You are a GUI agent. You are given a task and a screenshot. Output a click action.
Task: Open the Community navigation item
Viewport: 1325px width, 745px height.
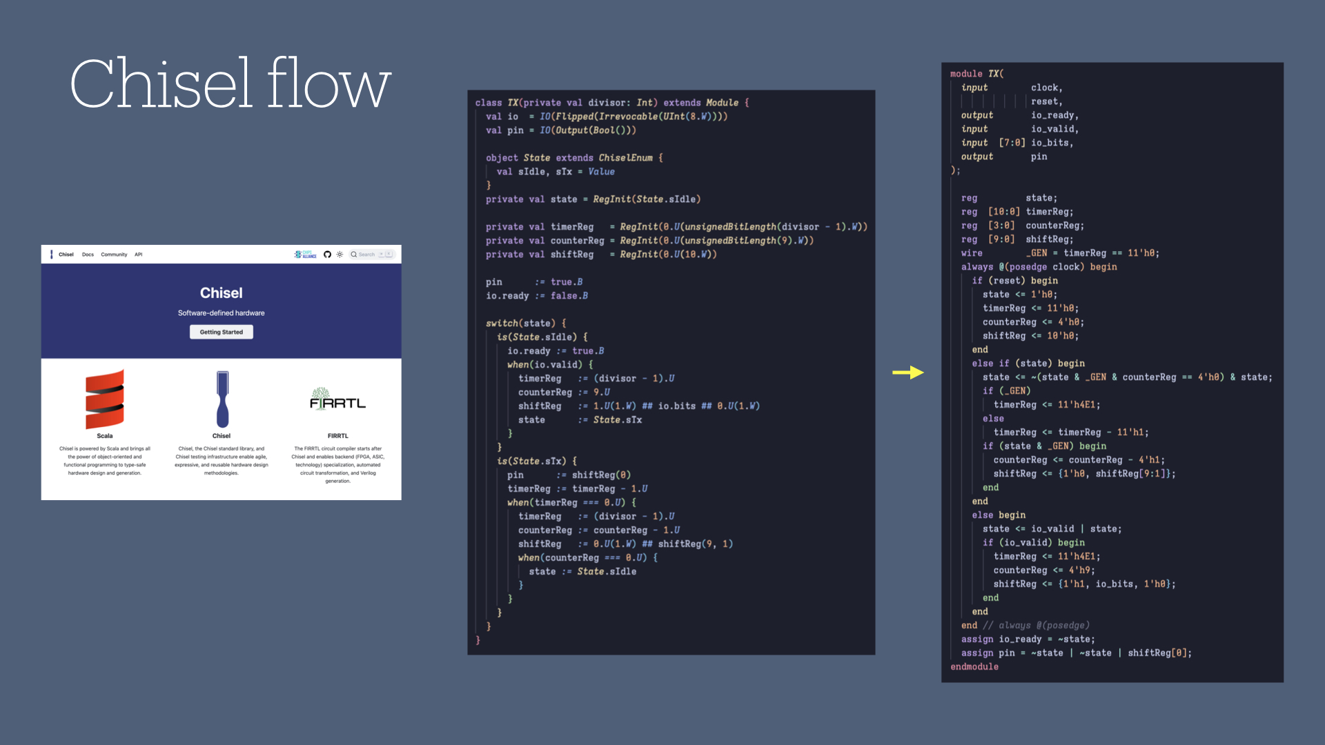tap(114, 254)
